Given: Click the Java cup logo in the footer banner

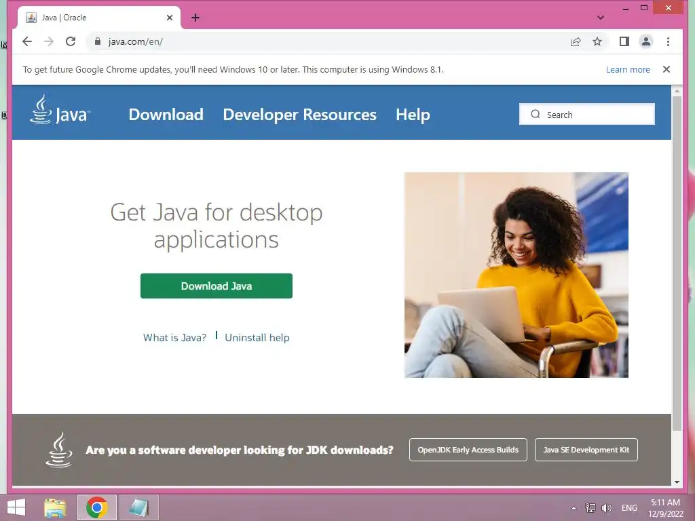Looking at the screenshot, I should pyautogui.click(x=58, y=450).
